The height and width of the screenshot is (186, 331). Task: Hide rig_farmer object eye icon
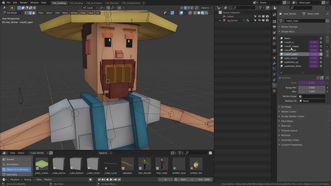(x=260, y=21)
